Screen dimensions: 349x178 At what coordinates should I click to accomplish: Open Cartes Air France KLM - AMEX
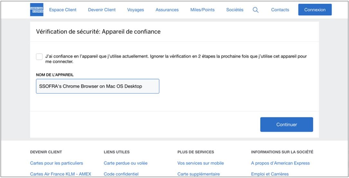click(x=60, y=174)
